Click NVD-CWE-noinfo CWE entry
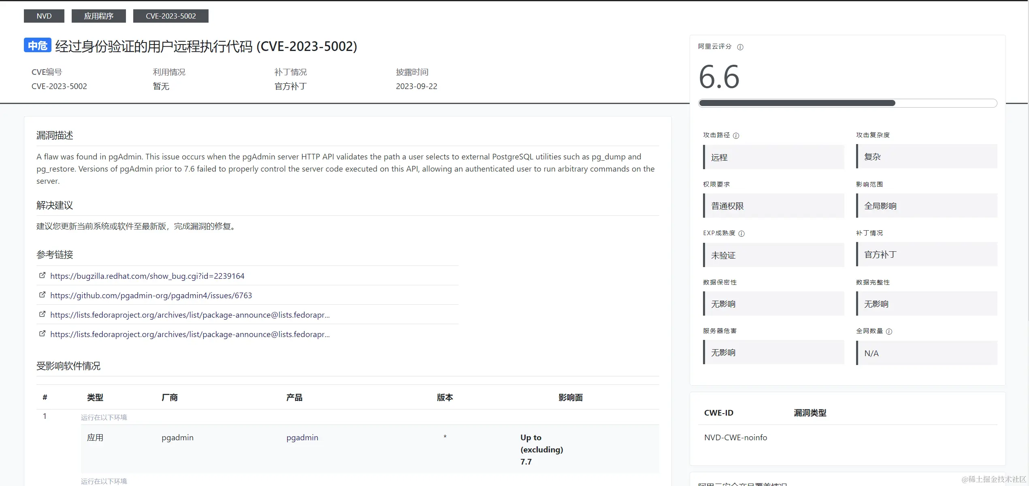1029x486 pixels. click(x=735, y=437)
